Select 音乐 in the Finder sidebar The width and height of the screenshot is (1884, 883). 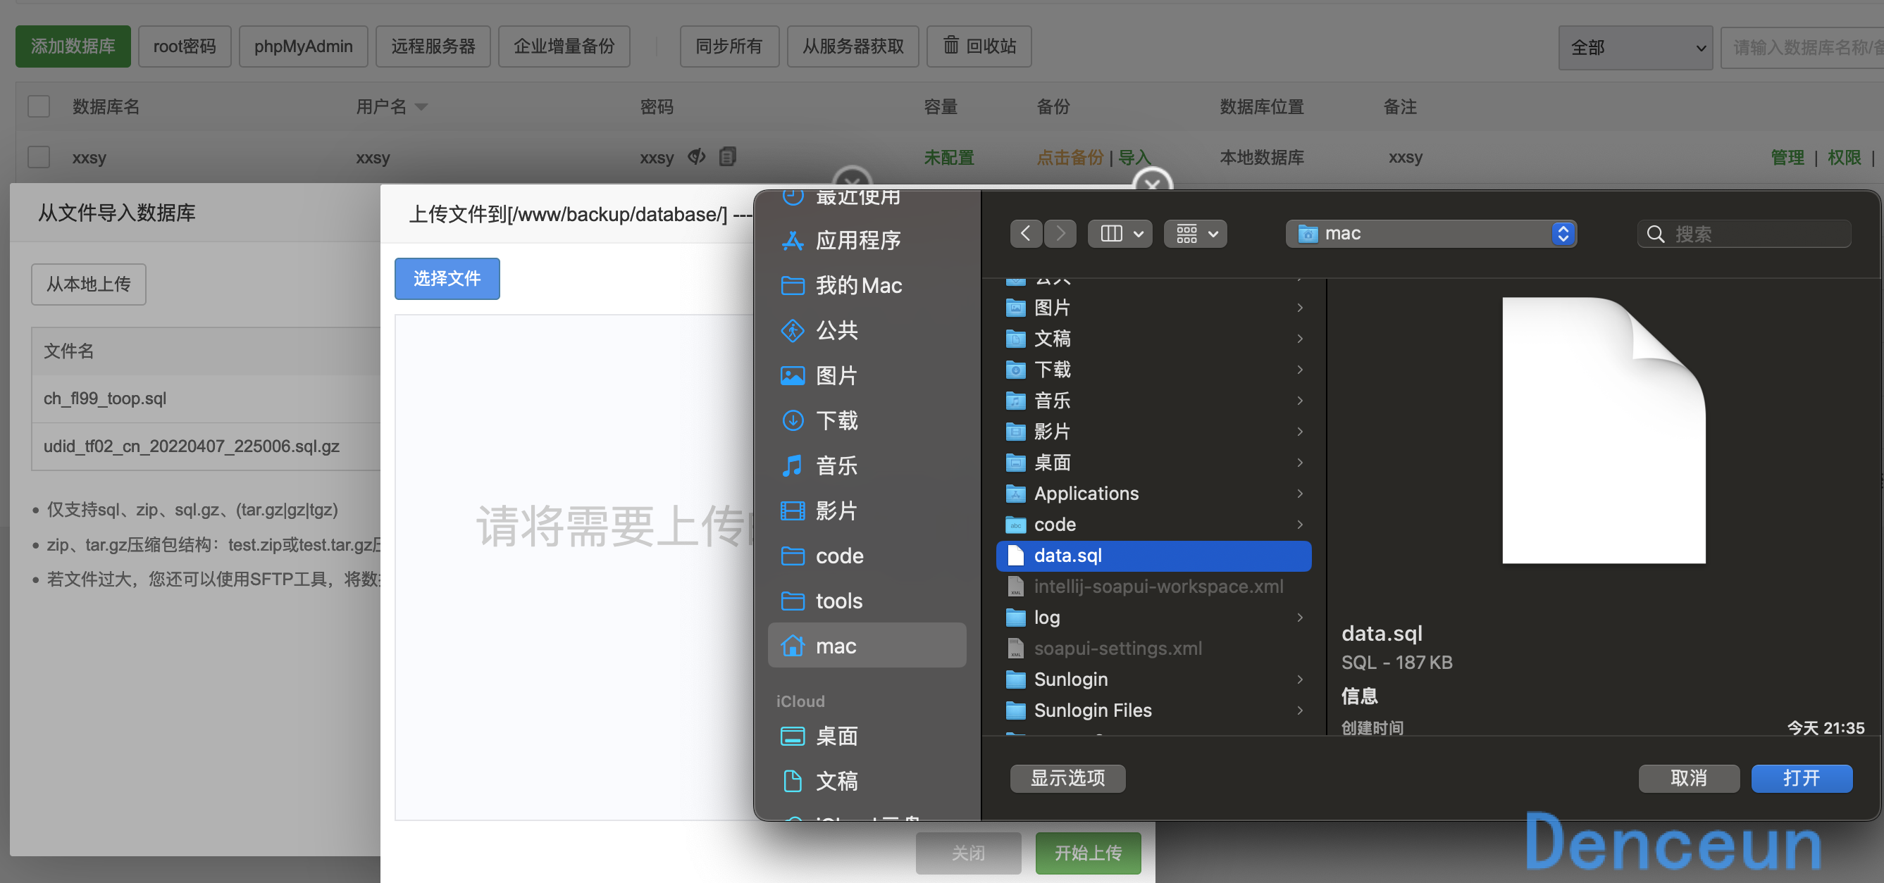point(867,465)
